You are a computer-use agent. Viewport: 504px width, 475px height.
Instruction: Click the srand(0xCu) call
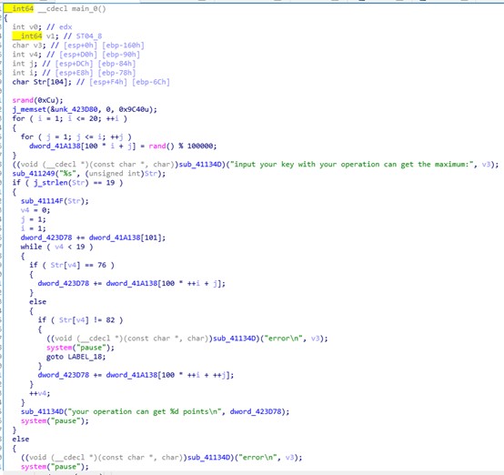point(37,100)
